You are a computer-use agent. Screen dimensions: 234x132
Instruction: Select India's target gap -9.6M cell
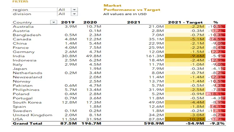coord(185,56)
